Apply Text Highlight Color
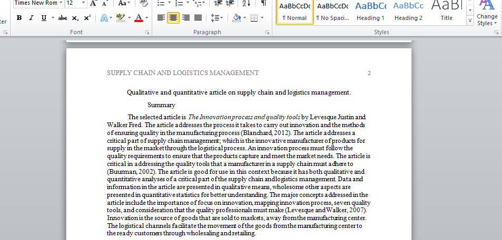The width and height of the screenshot is (502, 240). pos(121,18)
